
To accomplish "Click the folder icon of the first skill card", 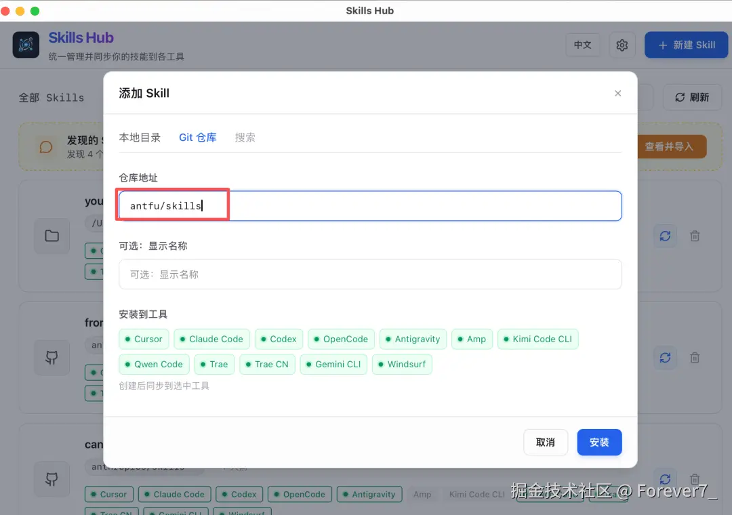I will tap(52, 236).
